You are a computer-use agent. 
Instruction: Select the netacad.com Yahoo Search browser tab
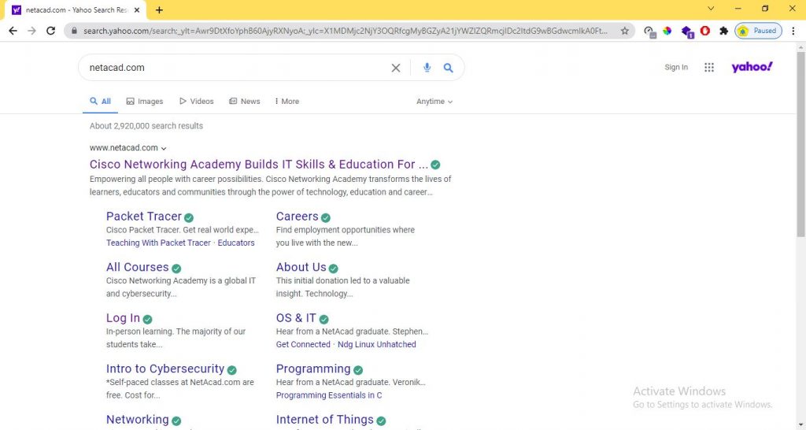[76, 9]
